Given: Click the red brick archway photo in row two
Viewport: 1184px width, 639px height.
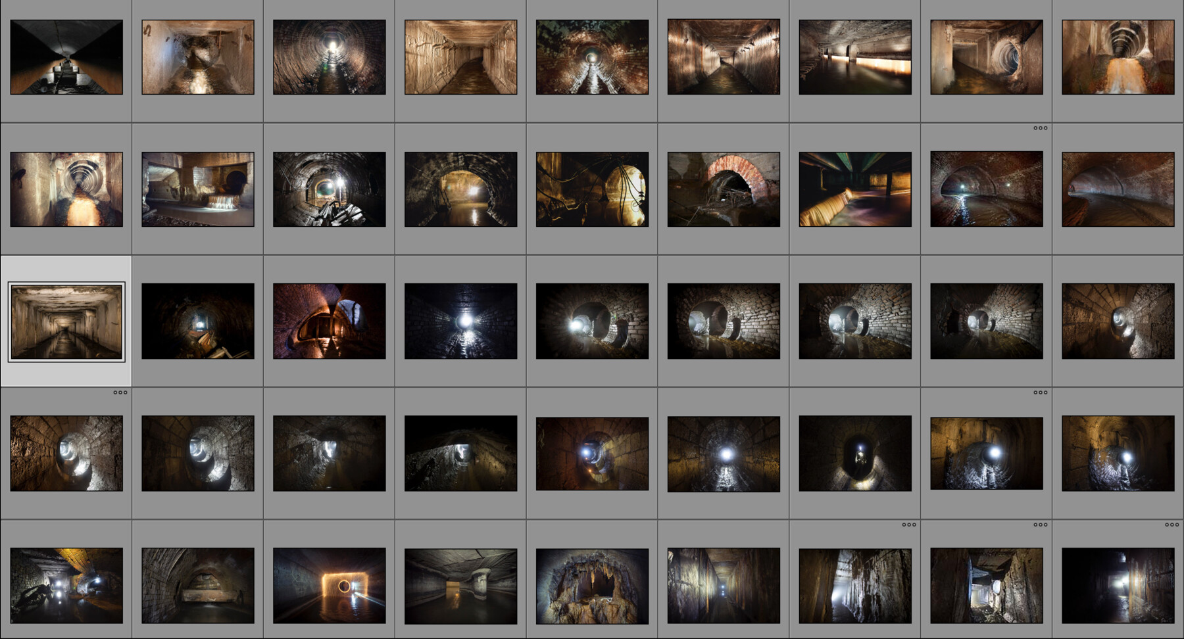Looking at the screenshot, I should pos(724,191).
